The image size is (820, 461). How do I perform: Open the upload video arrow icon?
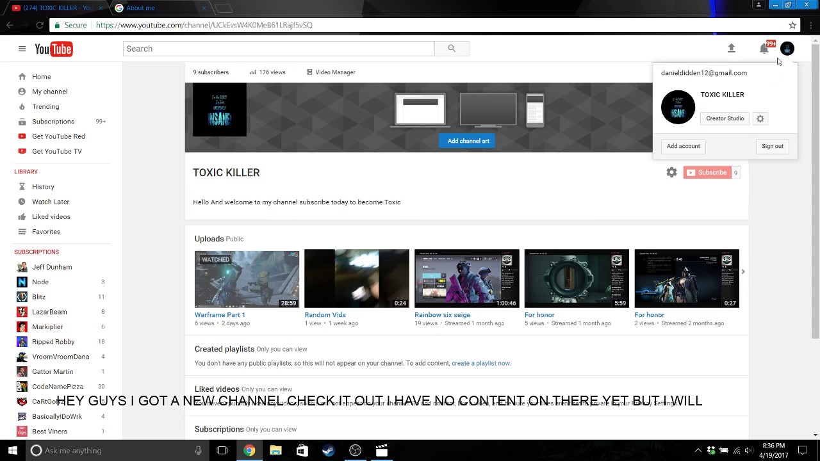click(x=731, y=49)
